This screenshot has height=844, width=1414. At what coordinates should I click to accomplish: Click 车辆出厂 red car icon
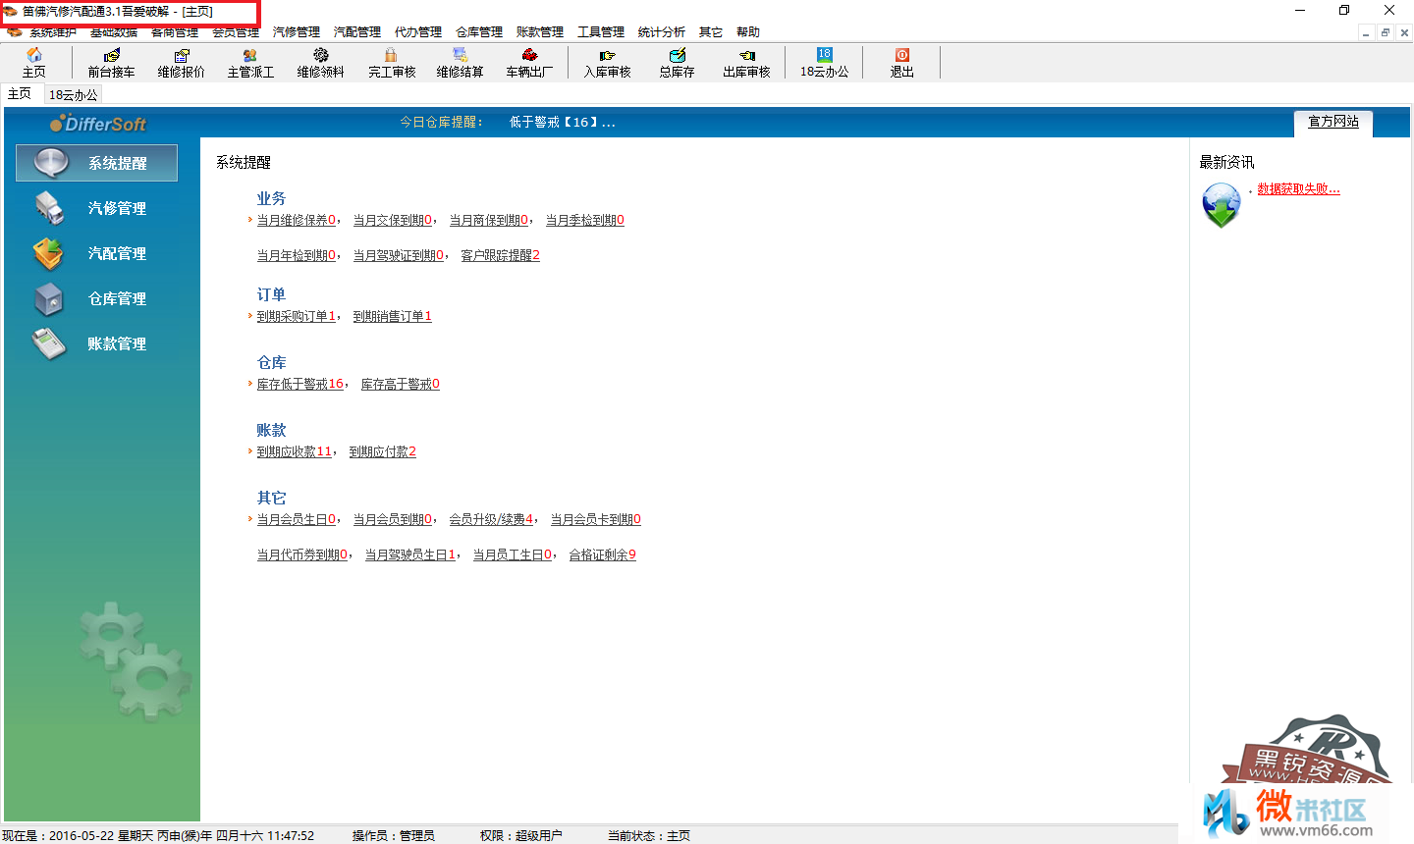[x=529, y=63]
